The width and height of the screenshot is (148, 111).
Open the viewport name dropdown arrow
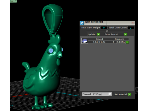16,1
